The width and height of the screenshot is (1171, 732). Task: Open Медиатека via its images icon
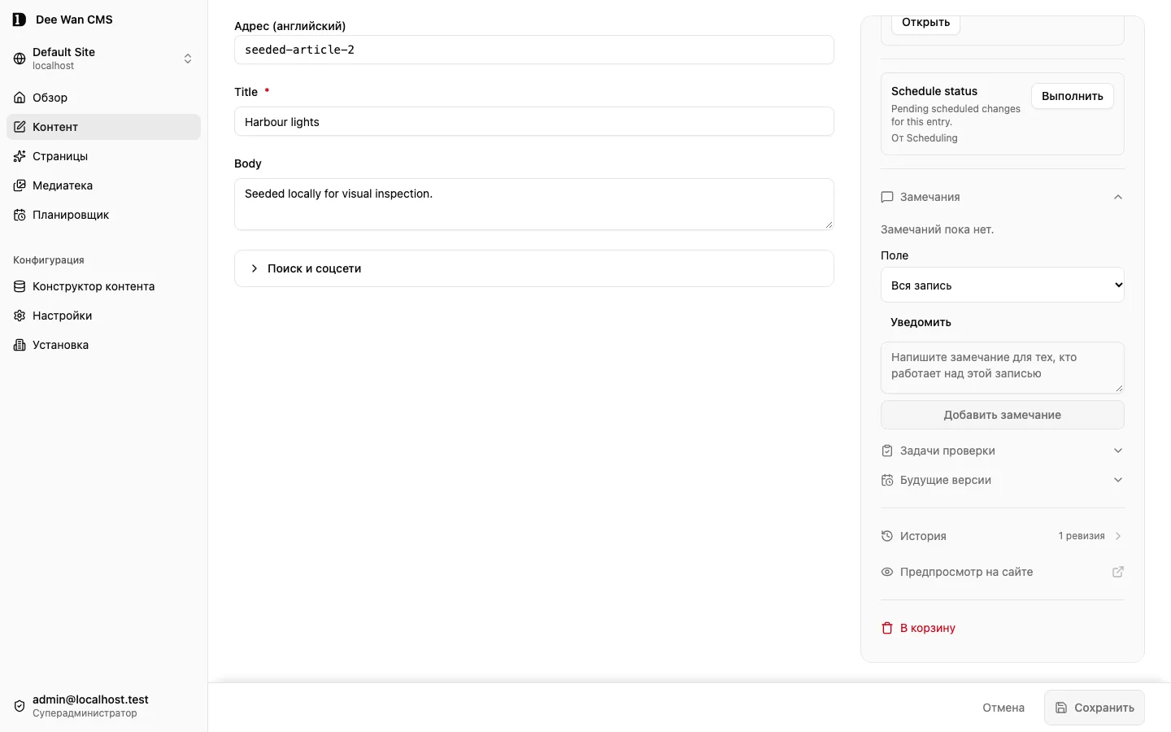point(20,185)
